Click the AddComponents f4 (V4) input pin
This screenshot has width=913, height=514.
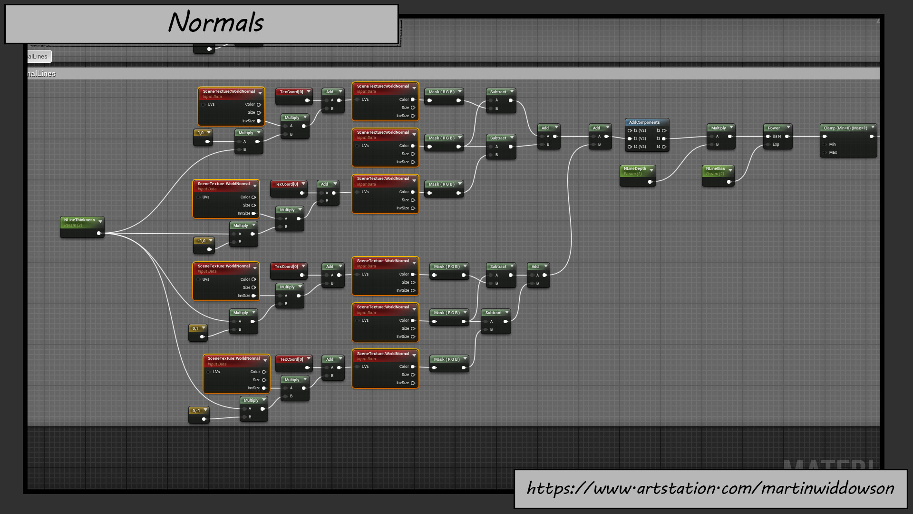pyautogui.click(x=630, y=147)
